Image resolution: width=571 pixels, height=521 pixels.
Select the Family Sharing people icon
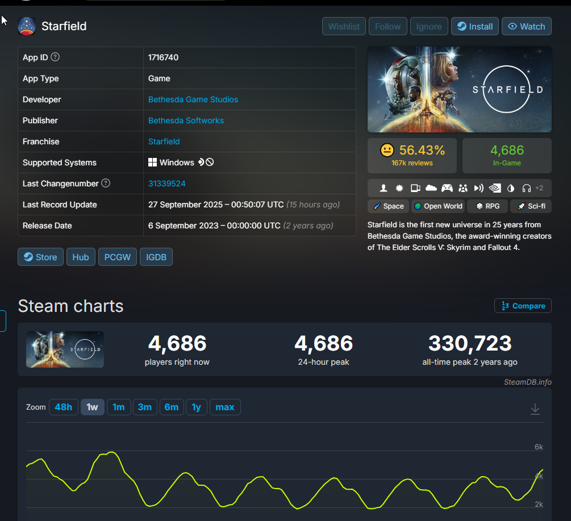[463, 188]
